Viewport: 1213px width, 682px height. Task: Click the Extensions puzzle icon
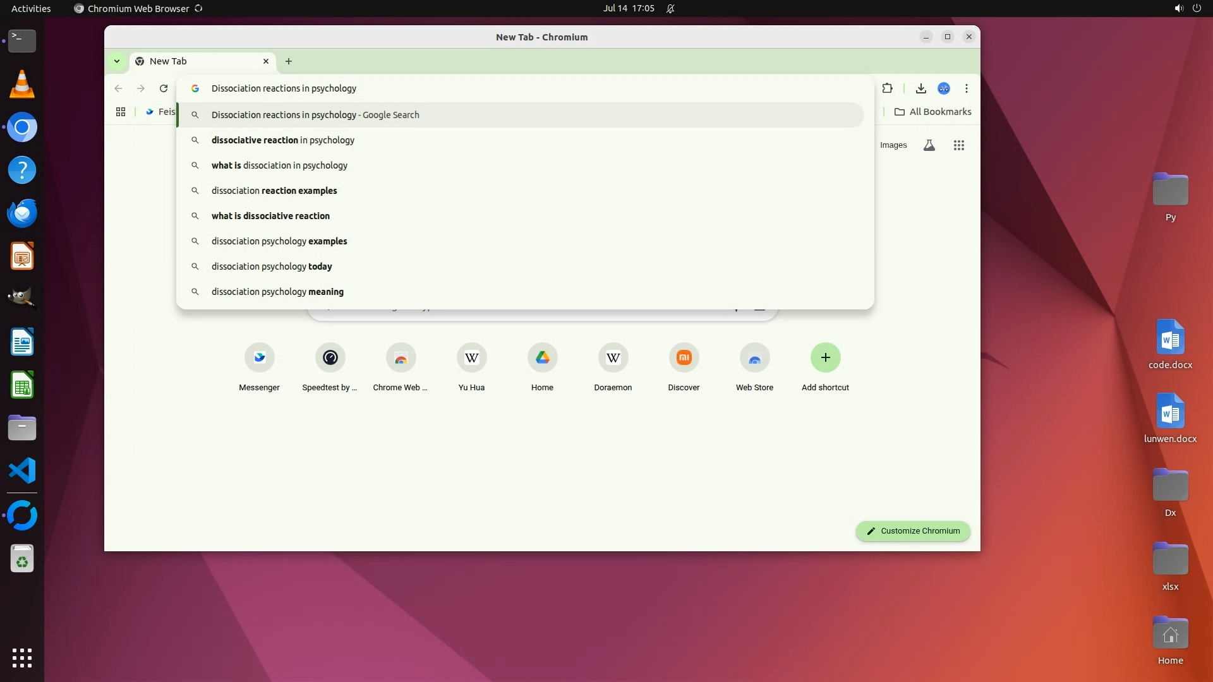pyautogui.click(x=887, y=88)
